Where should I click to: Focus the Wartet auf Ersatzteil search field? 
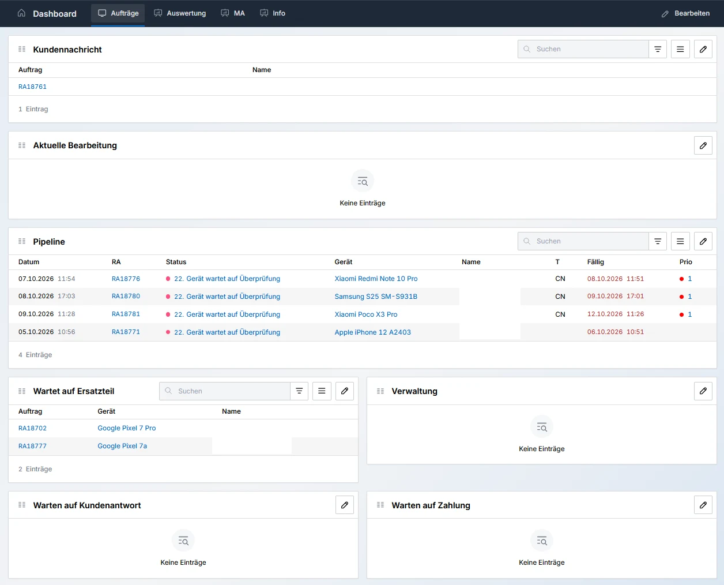pos(225,391)
